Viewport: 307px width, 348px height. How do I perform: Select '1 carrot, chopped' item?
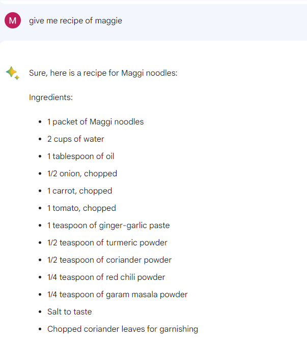coord(79,191)
